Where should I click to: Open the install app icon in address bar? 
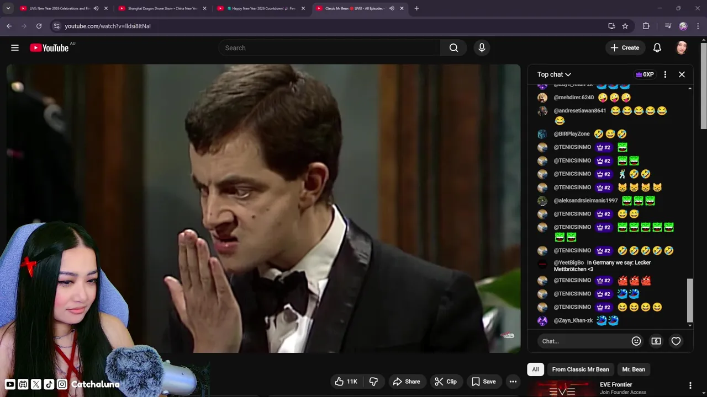611,26
